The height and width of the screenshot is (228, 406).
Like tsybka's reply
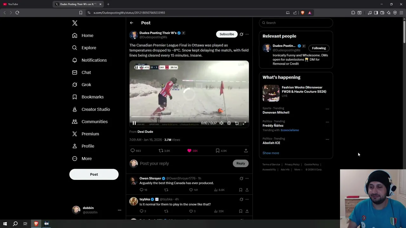point(192,211)
